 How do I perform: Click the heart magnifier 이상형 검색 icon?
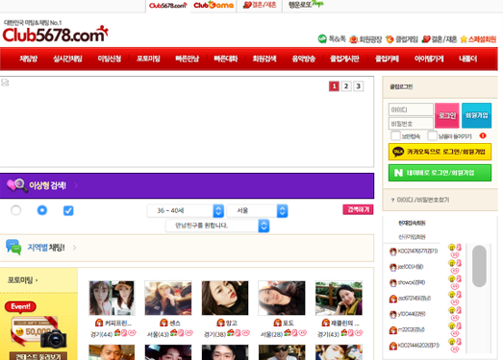17,185
